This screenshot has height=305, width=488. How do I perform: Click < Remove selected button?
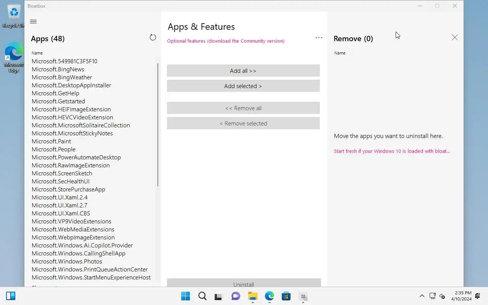[x=243, y=123]
